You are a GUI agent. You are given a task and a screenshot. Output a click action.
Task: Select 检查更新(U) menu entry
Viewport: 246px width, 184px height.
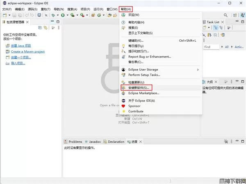pyautogui.click(x=161, y=82)
